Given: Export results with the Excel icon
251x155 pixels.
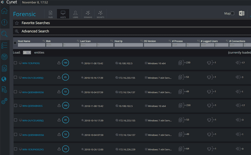Looking at the screenshot, I should 242,13.
